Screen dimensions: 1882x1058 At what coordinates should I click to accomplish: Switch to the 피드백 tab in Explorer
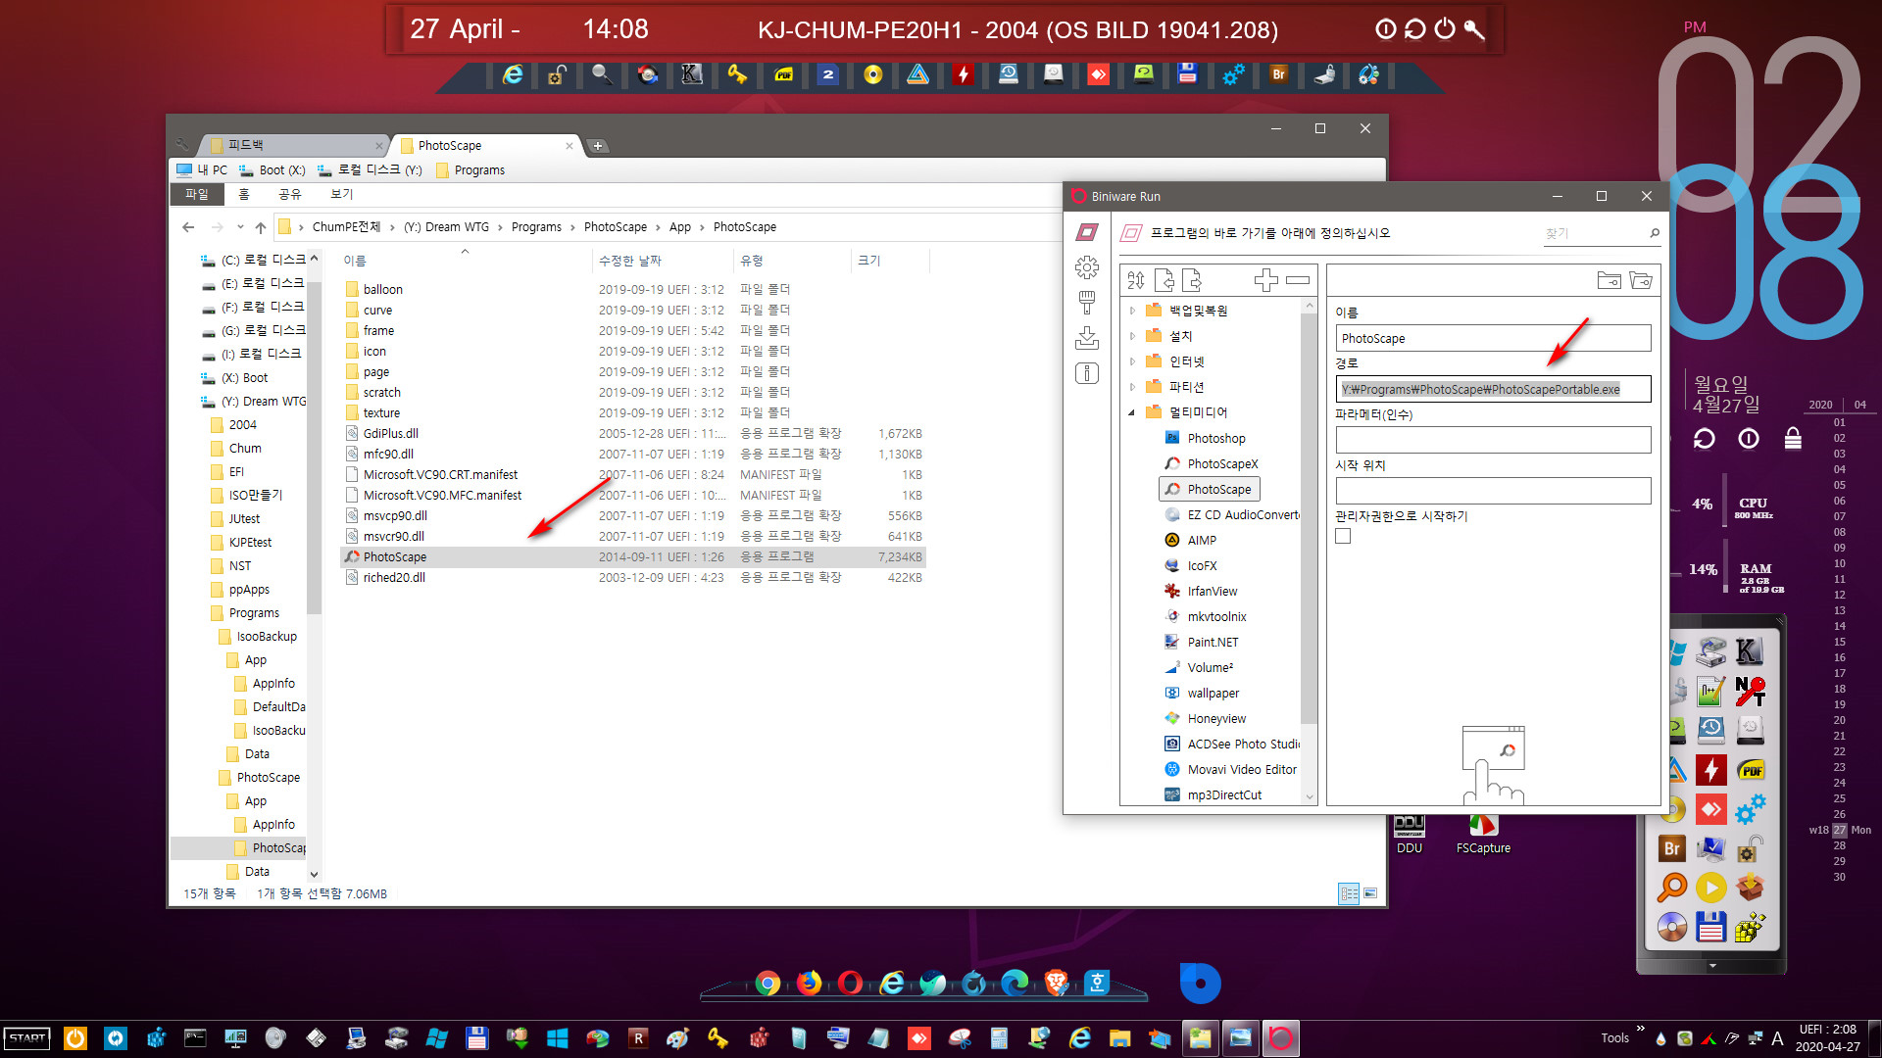pos(293,145)
